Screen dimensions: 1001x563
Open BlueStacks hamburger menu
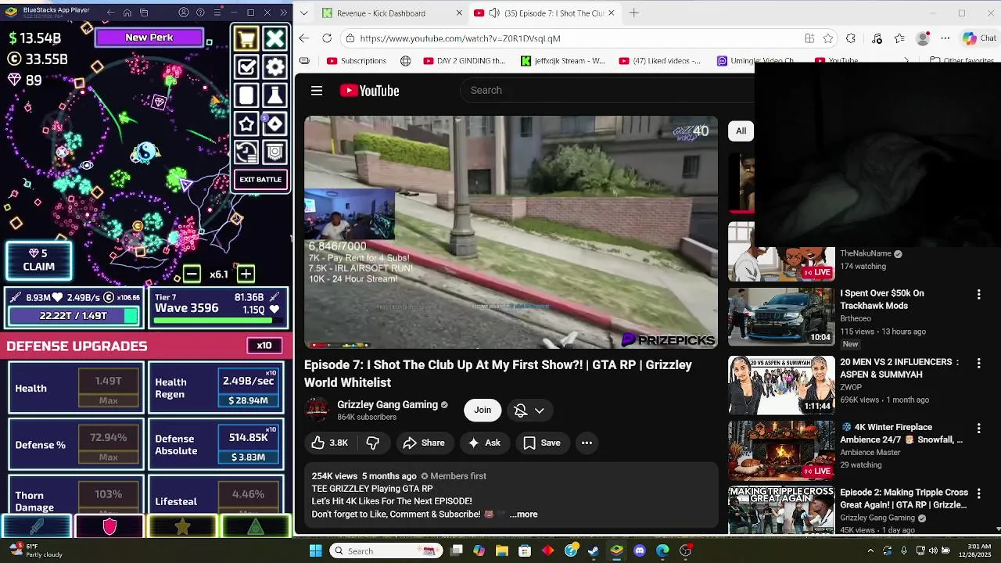click(x=217, y=13)
